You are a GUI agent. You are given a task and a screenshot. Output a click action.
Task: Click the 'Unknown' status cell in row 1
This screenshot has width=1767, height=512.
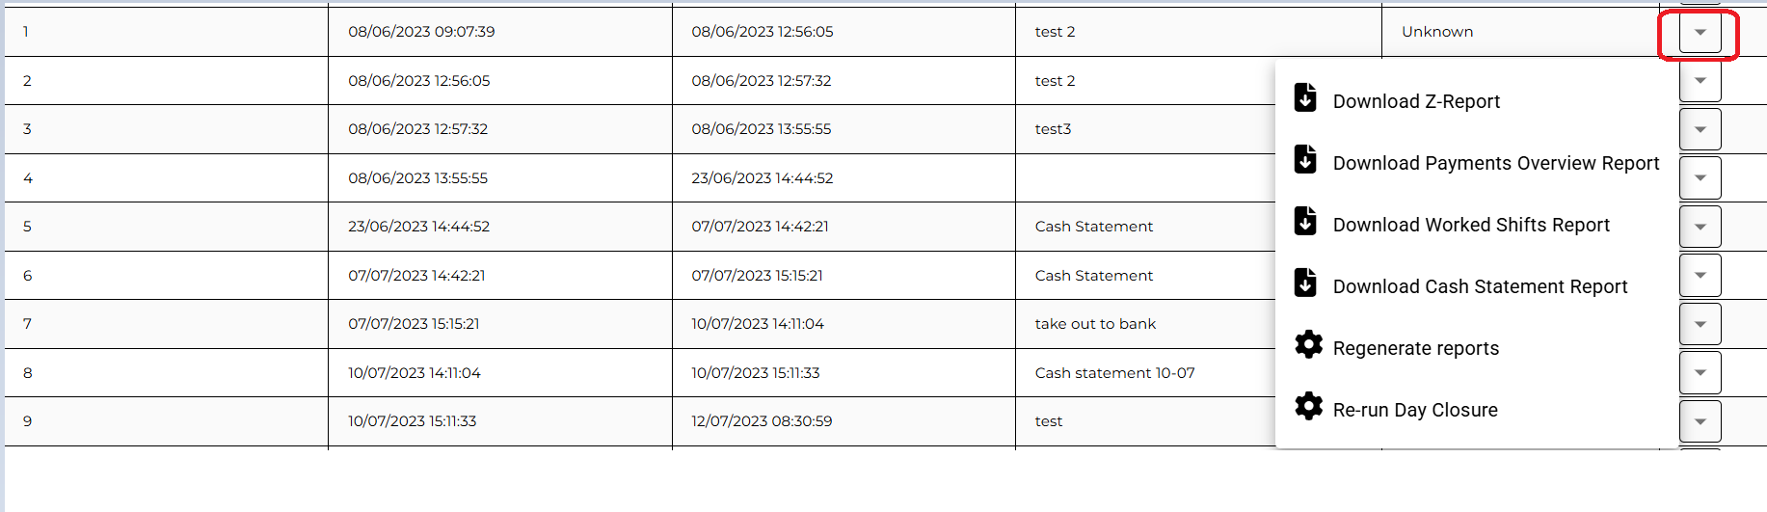click(1436, 32)
